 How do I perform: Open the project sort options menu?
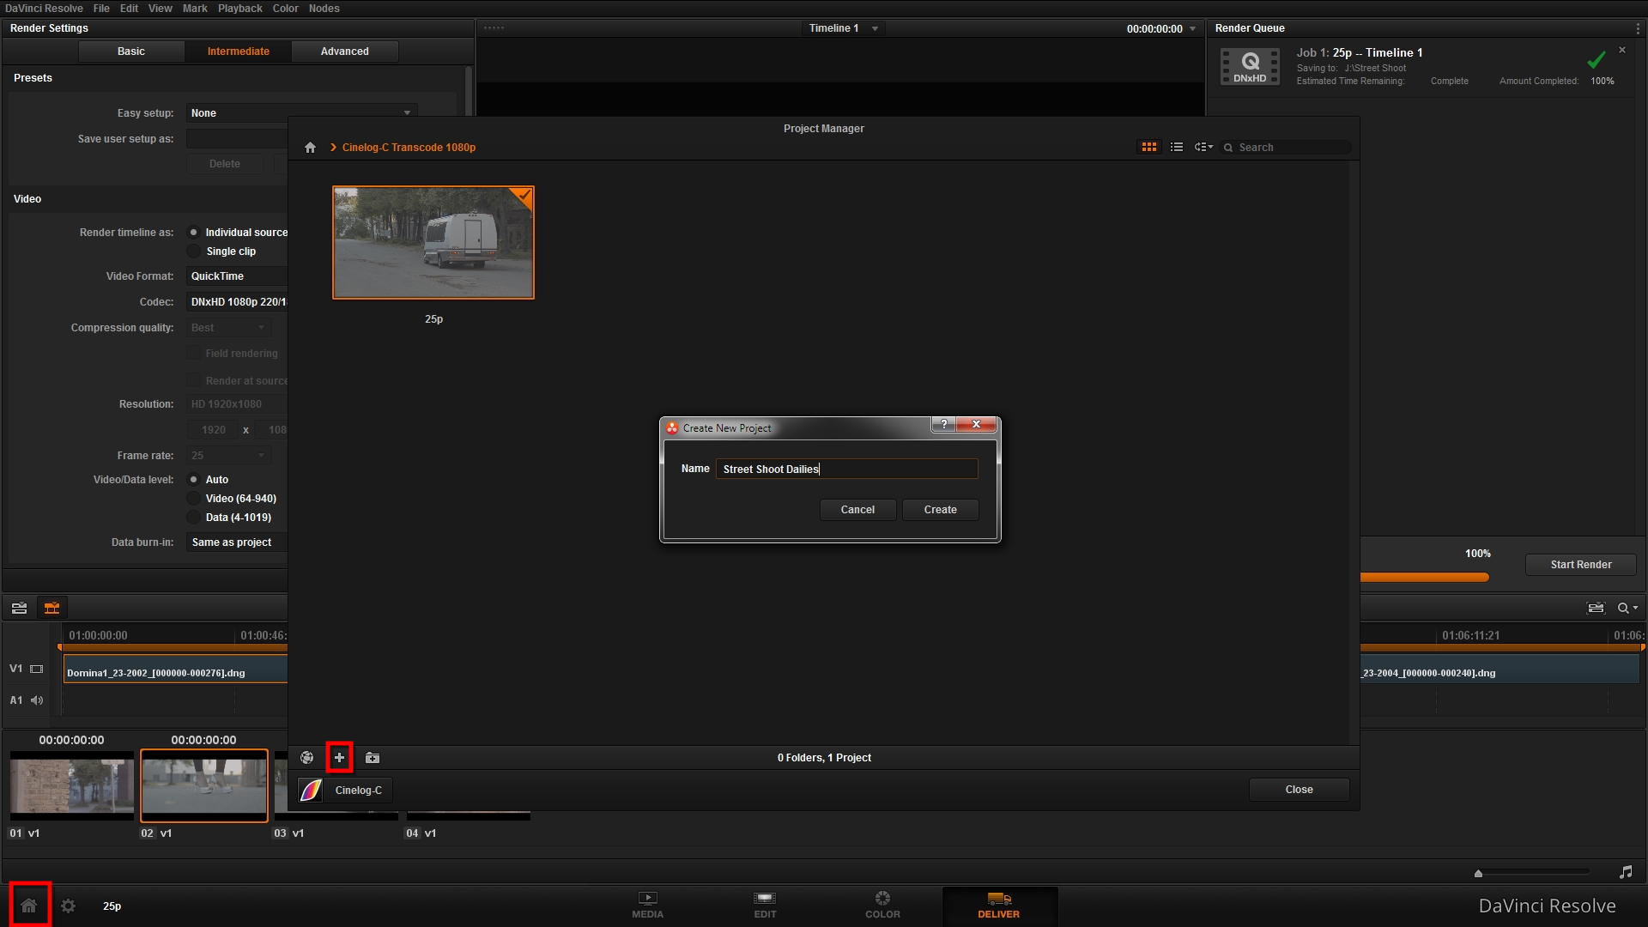(1203, 148)
